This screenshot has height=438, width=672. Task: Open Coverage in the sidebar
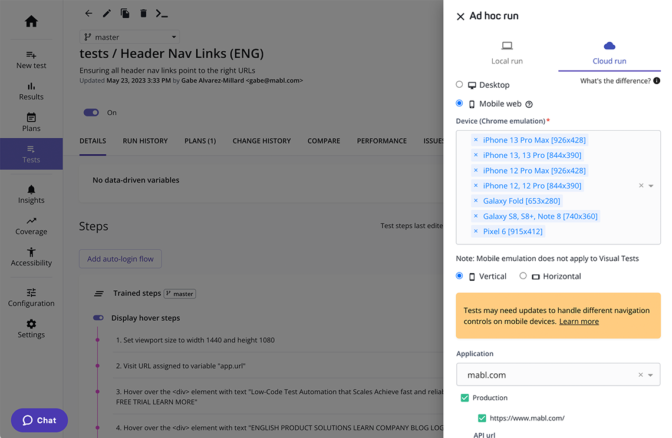[31, 226]
